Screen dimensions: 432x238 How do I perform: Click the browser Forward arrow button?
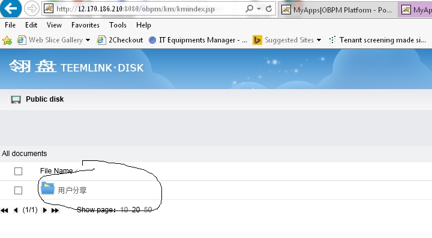tap(32, 9)
